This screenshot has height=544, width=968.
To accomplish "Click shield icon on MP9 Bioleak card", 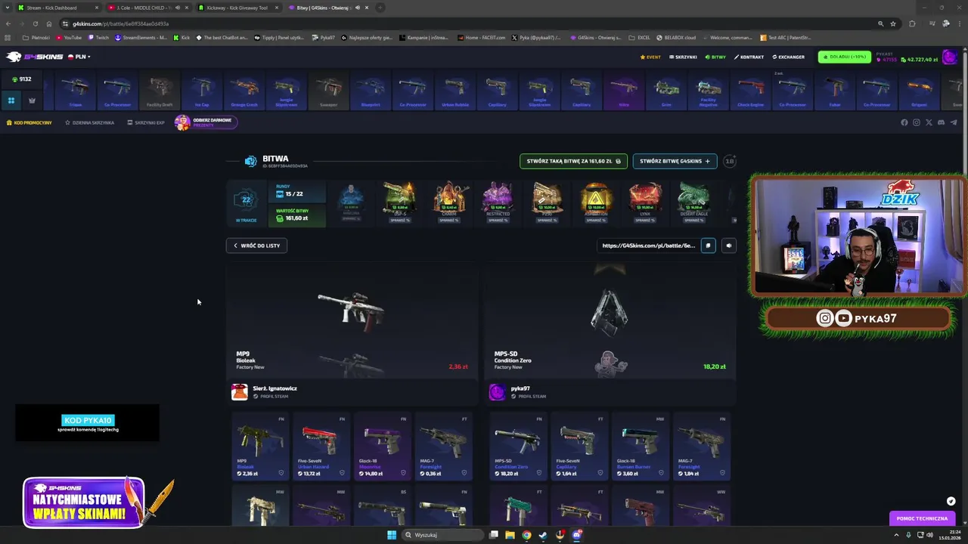I will click(281, 473).
